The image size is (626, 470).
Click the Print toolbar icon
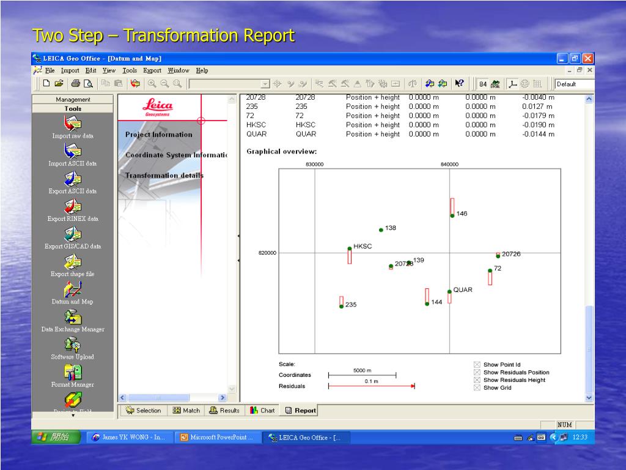coord(76,83)
